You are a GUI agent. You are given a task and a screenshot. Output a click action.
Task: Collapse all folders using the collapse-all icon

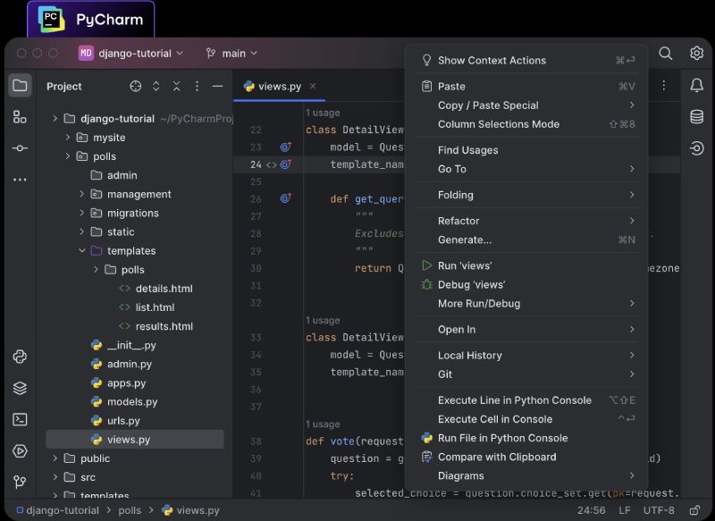point(177,86)
